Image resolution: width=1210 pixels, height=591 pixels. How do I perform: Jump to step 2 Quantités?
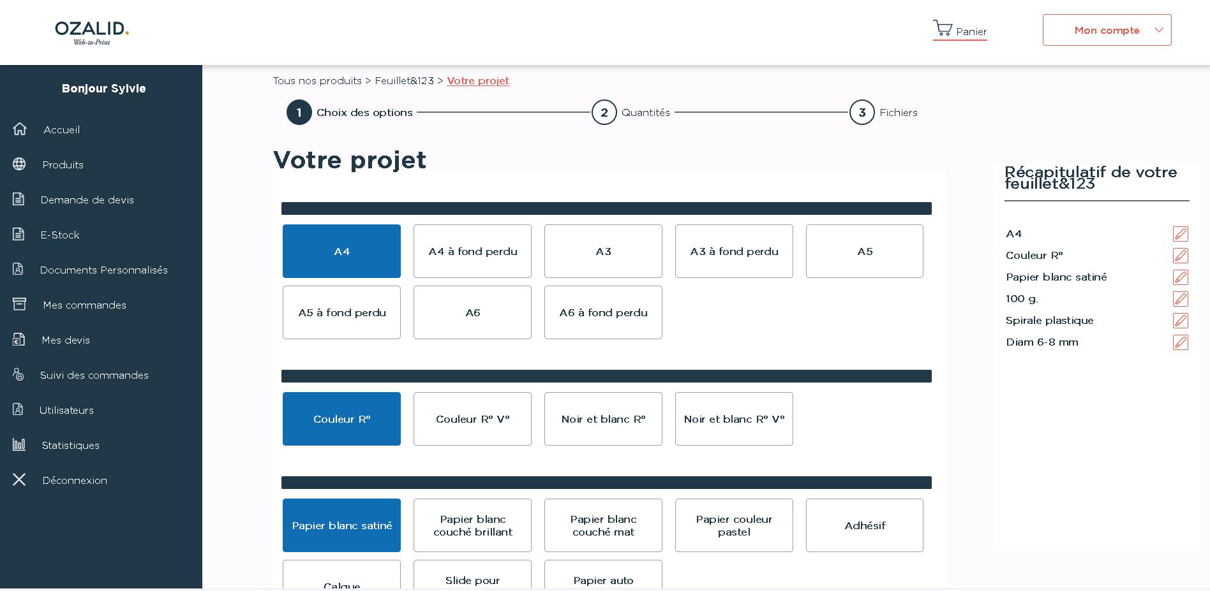[604, 113]
